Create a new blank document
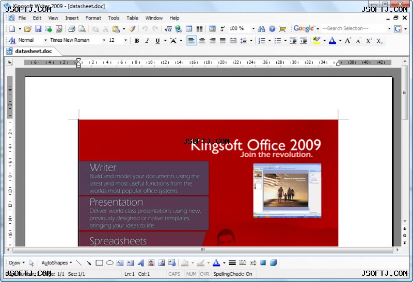Viewport: 413px width, 282px height. tap(12, 29)
